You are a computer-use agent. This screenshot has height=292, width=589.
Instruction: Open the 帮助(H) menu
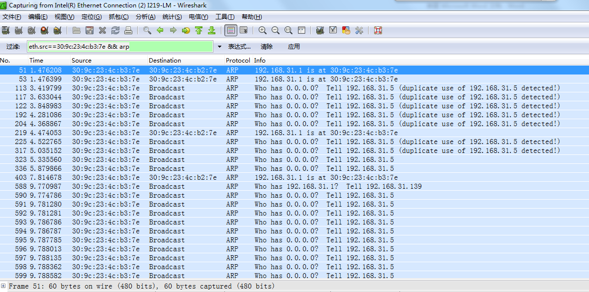point(252,17)
